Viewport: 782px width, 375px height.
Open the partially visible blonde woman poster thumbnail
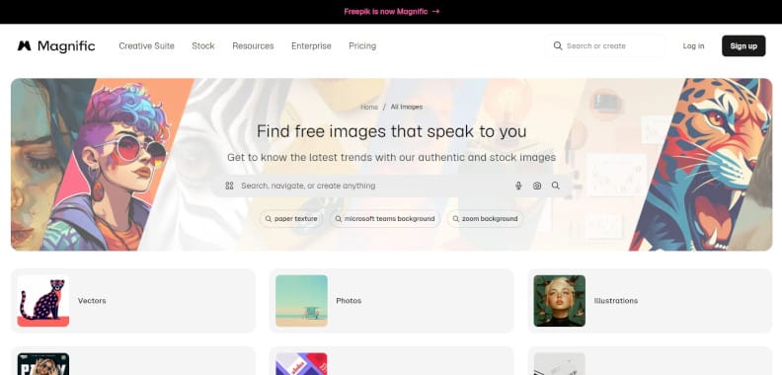(x=43, y=364)
